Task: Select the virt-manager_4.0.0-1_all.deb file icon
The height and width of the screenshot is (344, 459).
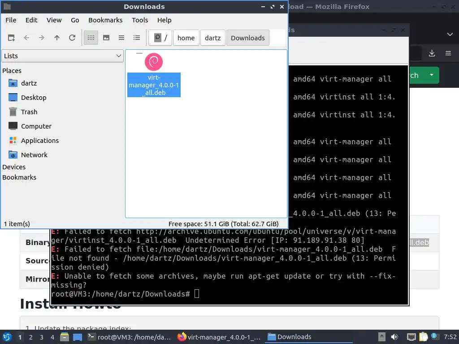Action: pos(154,62)
